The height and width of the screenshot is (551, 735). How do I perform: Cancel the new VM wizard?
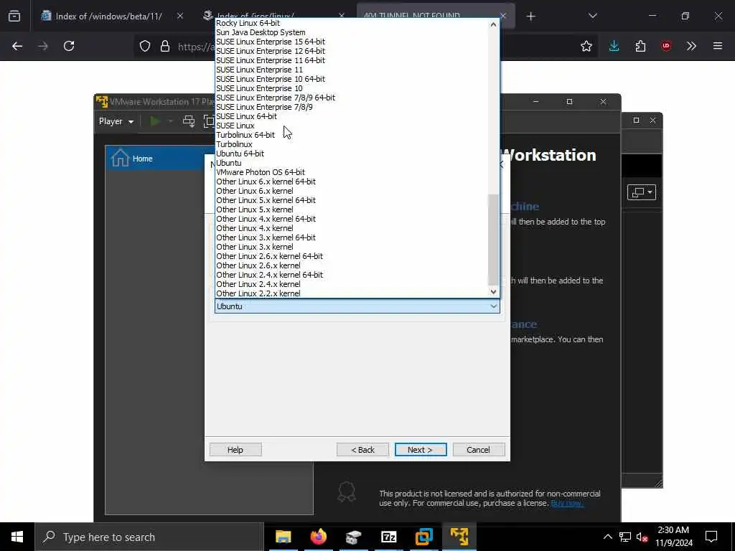pyautogui.click(x=479, y=450)
